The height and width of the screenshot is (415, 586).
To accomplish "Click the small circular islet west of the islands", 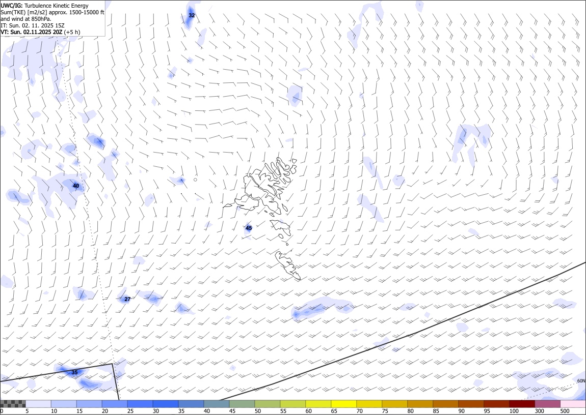I will point(195,180).
